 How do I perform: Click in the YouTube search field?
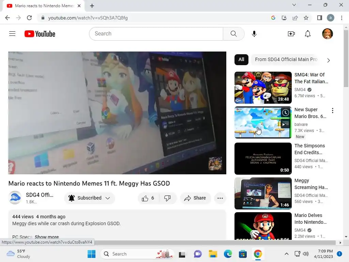click(156, 34)
